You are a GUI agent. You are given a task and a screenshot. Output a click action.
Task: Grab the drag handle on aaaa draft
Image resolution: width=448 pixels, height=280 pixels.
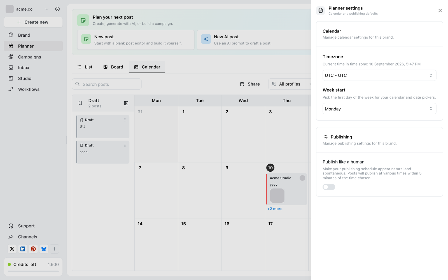point(125,145)
